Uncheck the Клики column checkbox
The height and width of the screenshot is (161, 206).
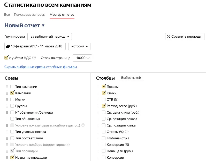click(x=104, y=93)
